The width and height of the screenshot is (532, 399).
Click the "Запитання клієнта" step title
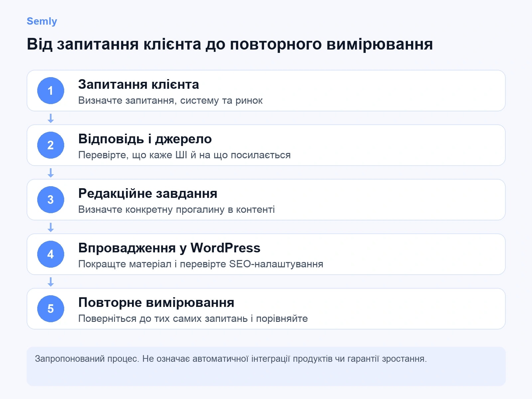pos(139,84)
